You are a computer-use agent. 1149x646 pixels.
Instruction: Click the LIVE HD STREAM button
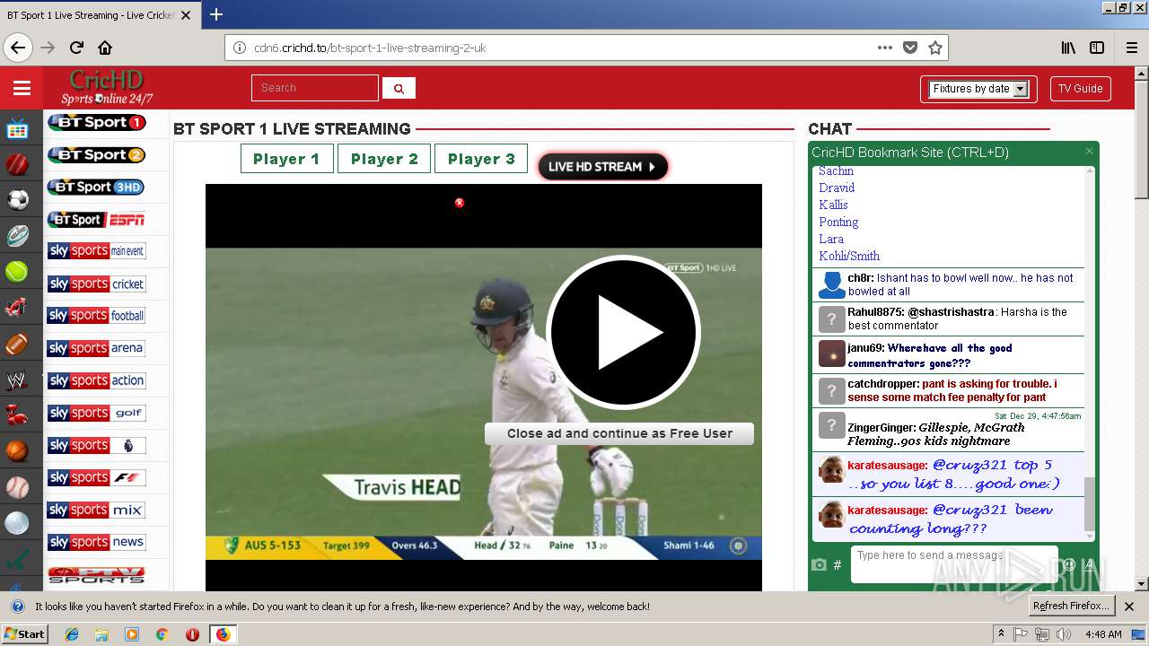point(602,166)
